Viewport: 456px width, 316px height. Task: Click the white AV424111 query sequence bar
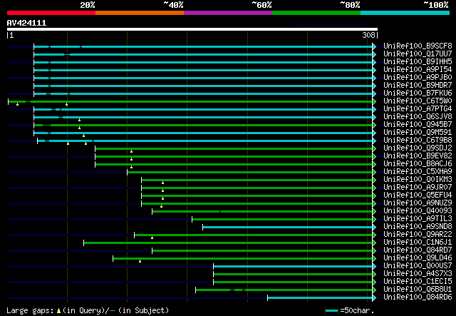click(x=192, y=29)
